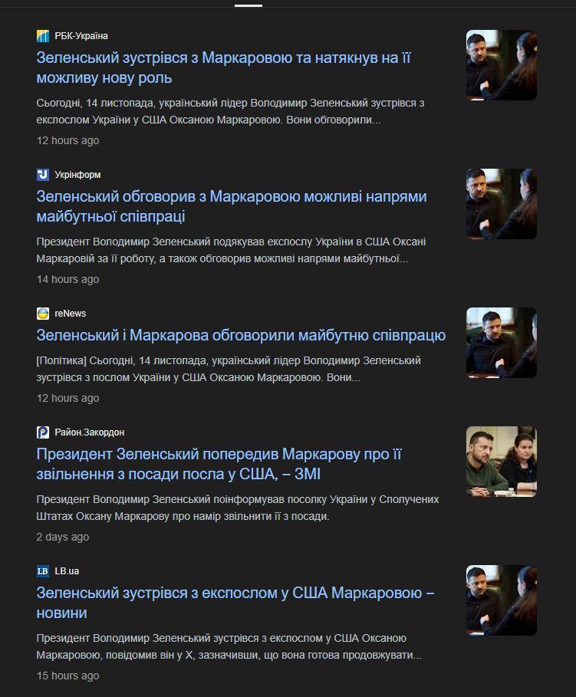Open reNews headline about майбутню співпрацю
576x697 pixels.
coord(241,335)
